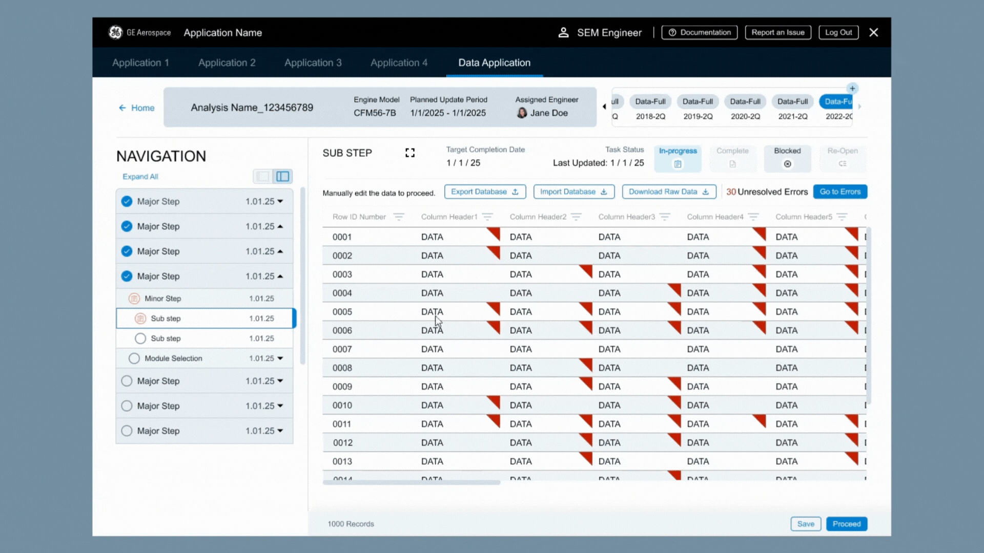Set task status to Blocked
984x553 pixels.
coord(787,158)
